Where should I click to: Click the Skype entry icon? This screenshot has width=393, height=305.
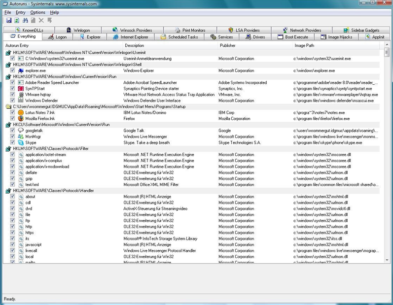(x=21, y=142)
